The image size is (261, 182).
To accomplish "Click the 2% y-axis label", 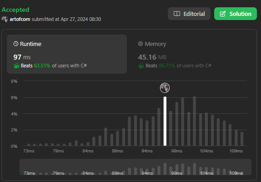I will [x=14, y=130].
